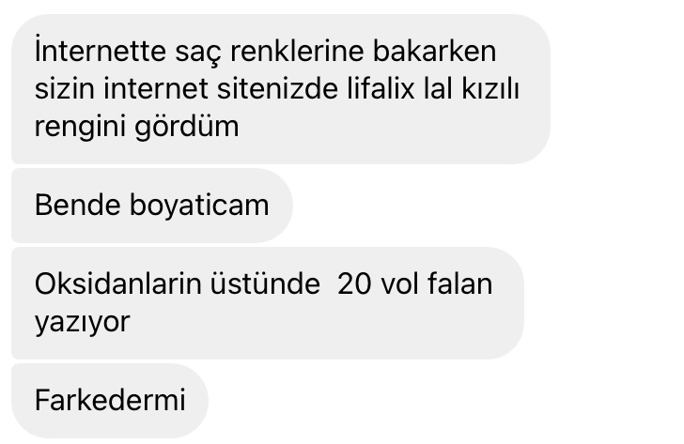Click the word kızılı in the first message

click(x=490, y=89)
